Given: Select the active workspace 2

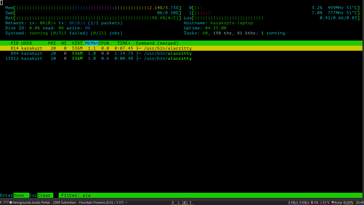Looking at the screenshot, I should tap(184, 203).
